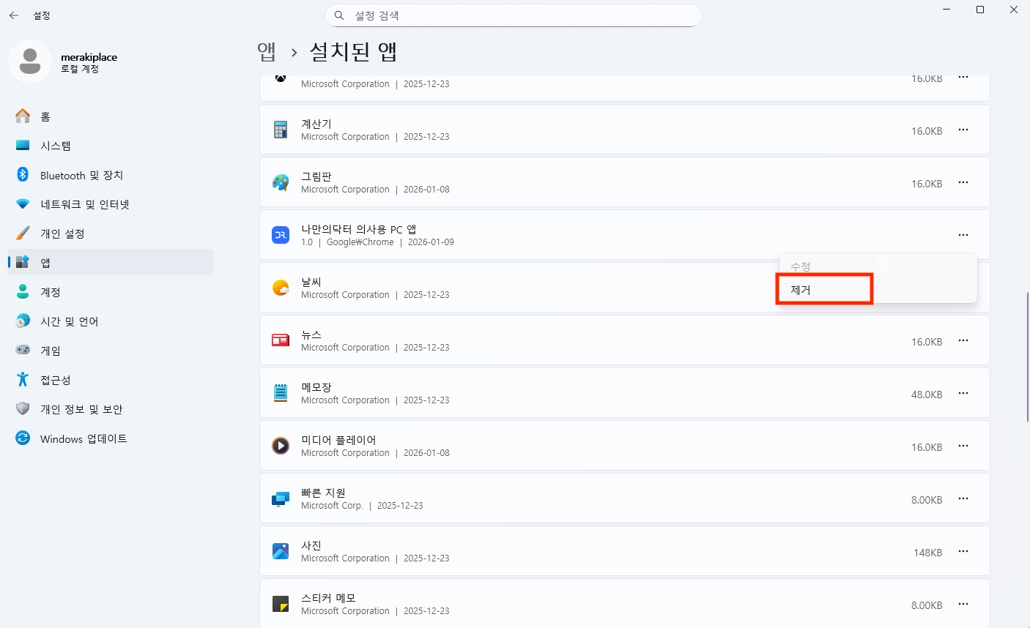Screen dimensions: 1030x628
Task: Click the 설정 검색 search field
Action: point(513,15)
